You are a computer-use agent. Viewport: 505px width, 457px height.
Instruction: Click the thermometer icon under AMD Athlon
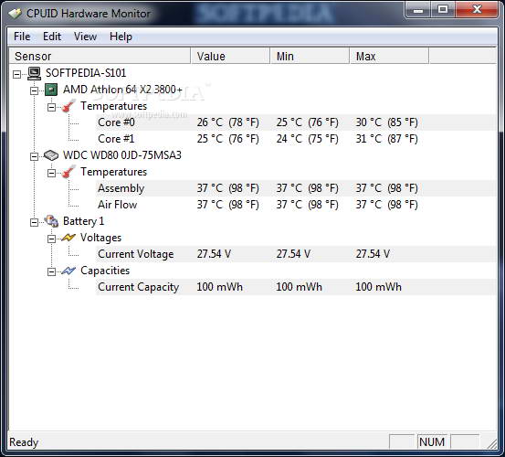click(x=68, y=106)
